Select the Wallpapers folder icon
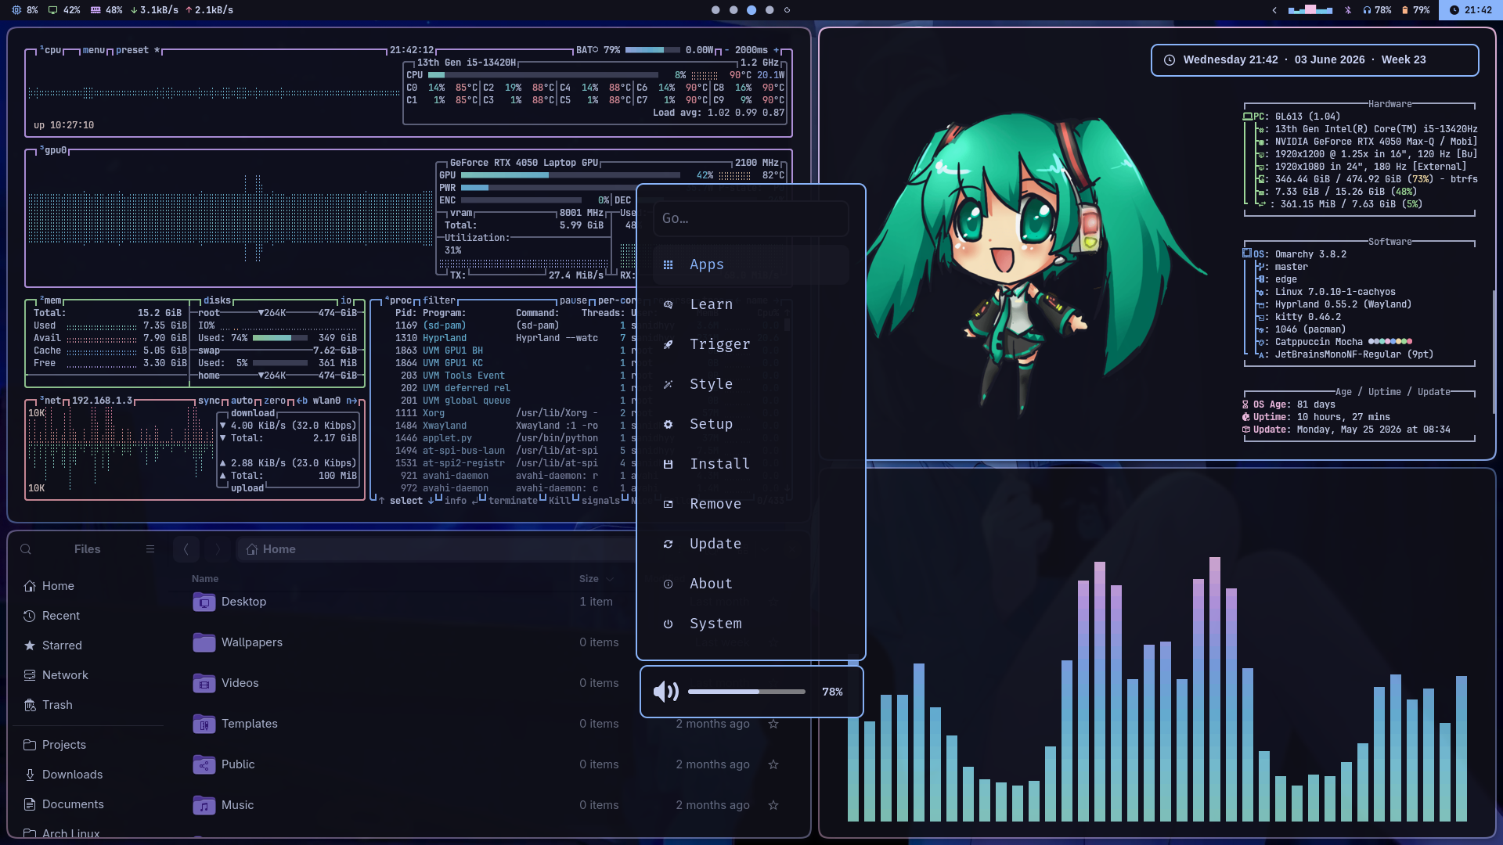 pyautogui.click(x=204, y=642)
